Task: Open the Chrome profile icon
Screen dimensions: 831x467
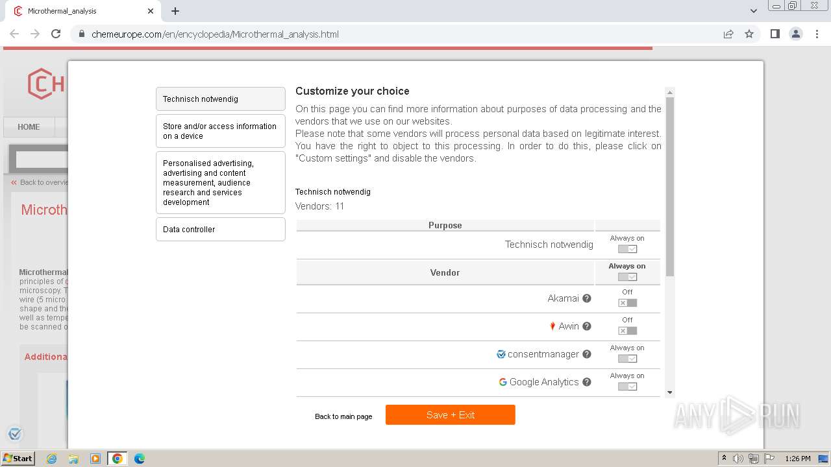Action: 796,34
